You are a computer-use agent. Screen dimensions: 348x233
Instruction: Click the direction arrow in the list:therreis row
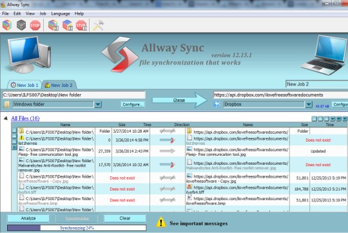click(x=168, y=140)
